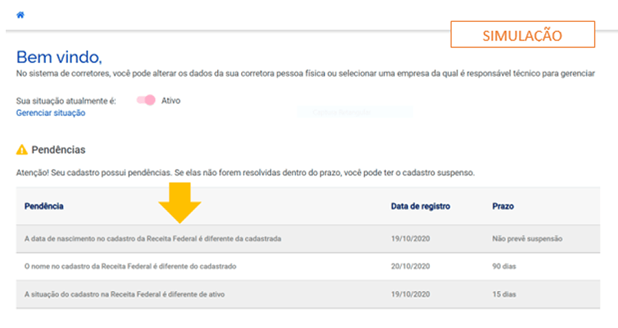Select the situação do cadastro pendência row

[x=124, y=294]
